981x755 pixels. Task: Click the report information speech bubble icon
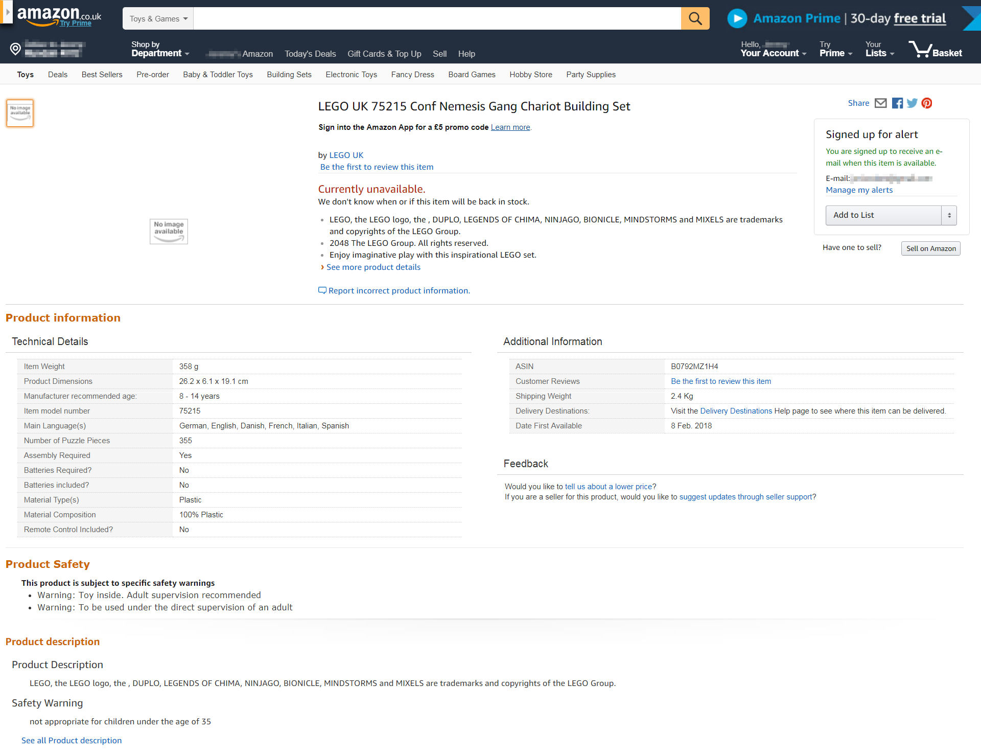tap(322, 290)
